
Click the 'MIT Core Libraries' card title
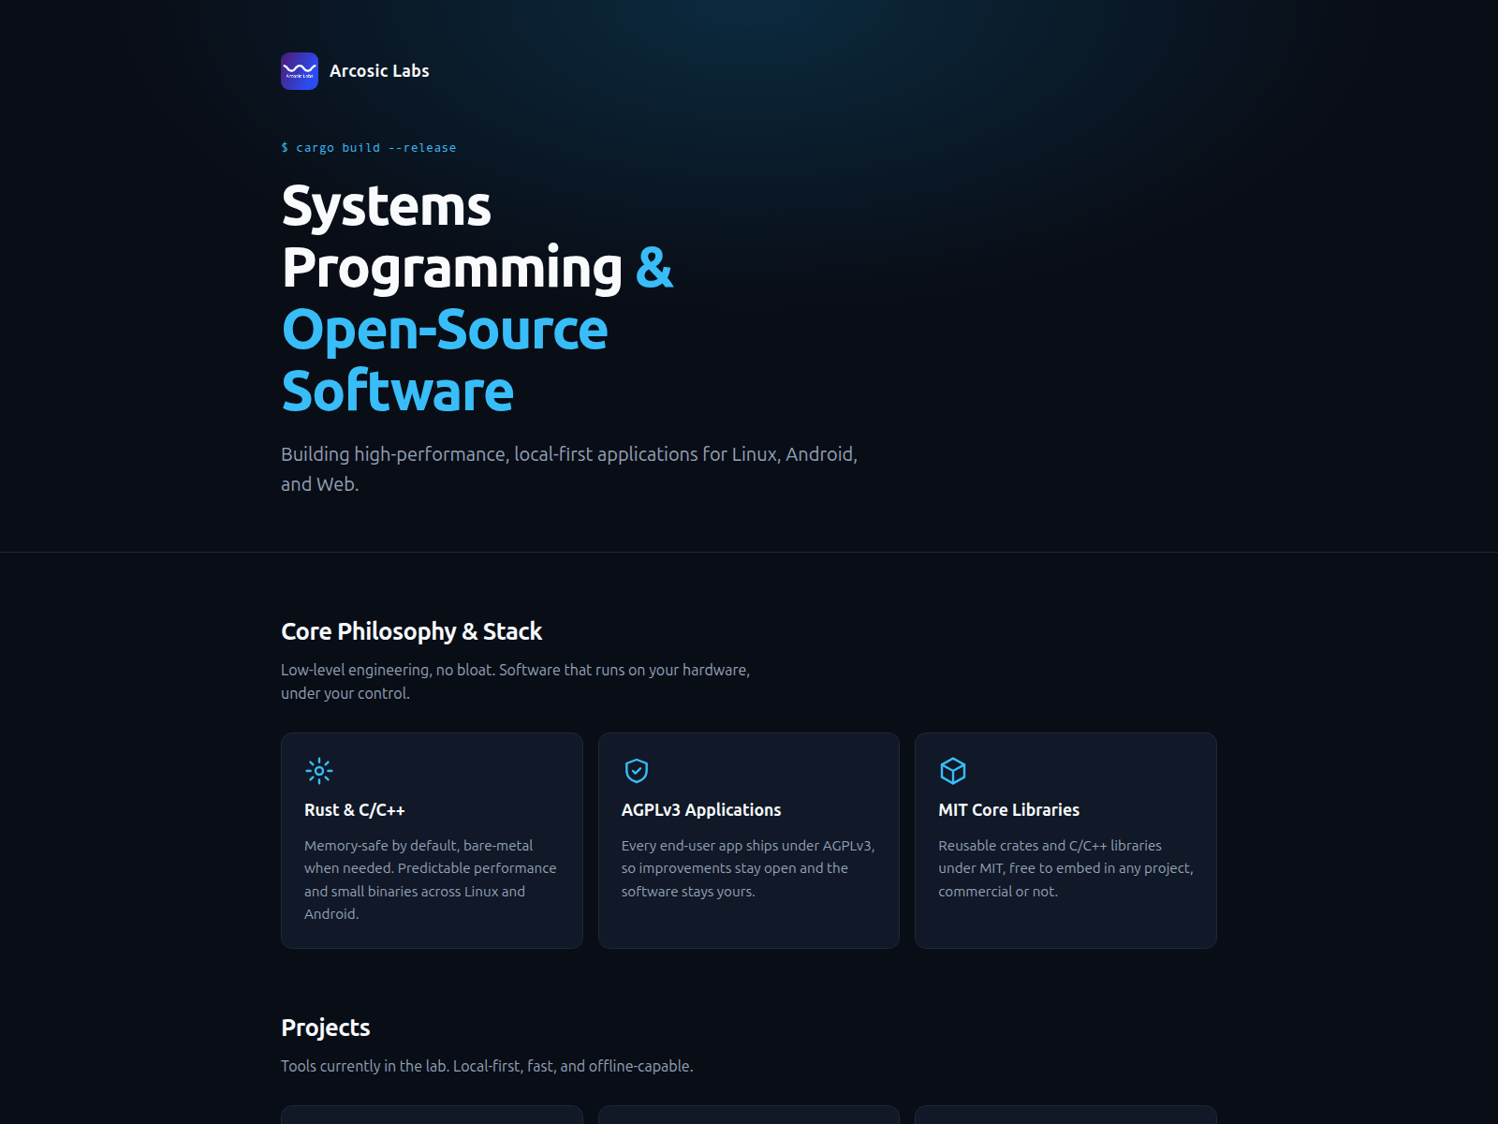[x=1009, y=810]
